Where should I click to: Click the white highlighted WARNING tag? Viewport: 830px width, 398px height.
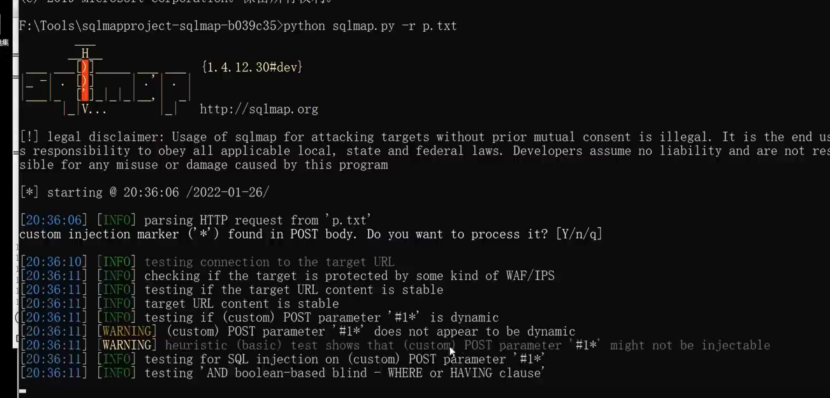(127, 345)
